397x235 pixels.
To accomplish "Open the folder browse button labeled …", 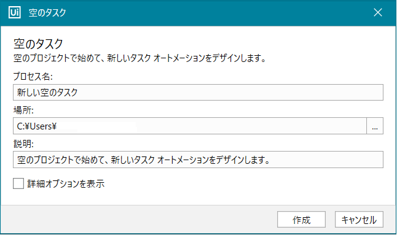I will click(x=375, y=126).
